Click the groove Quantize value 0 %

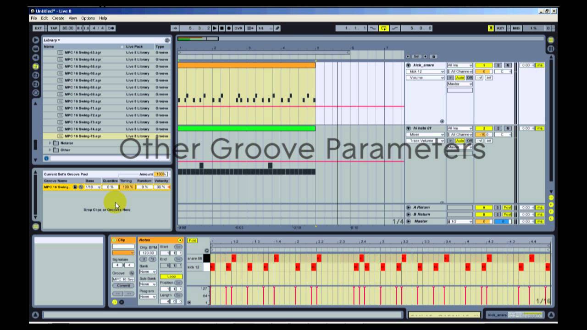tap(110, 187)
